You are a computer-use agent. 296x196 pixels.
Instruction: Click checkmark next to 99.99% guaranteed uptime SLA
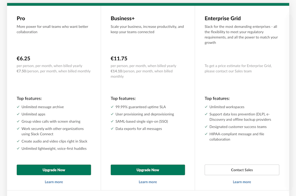click(112, 107)
